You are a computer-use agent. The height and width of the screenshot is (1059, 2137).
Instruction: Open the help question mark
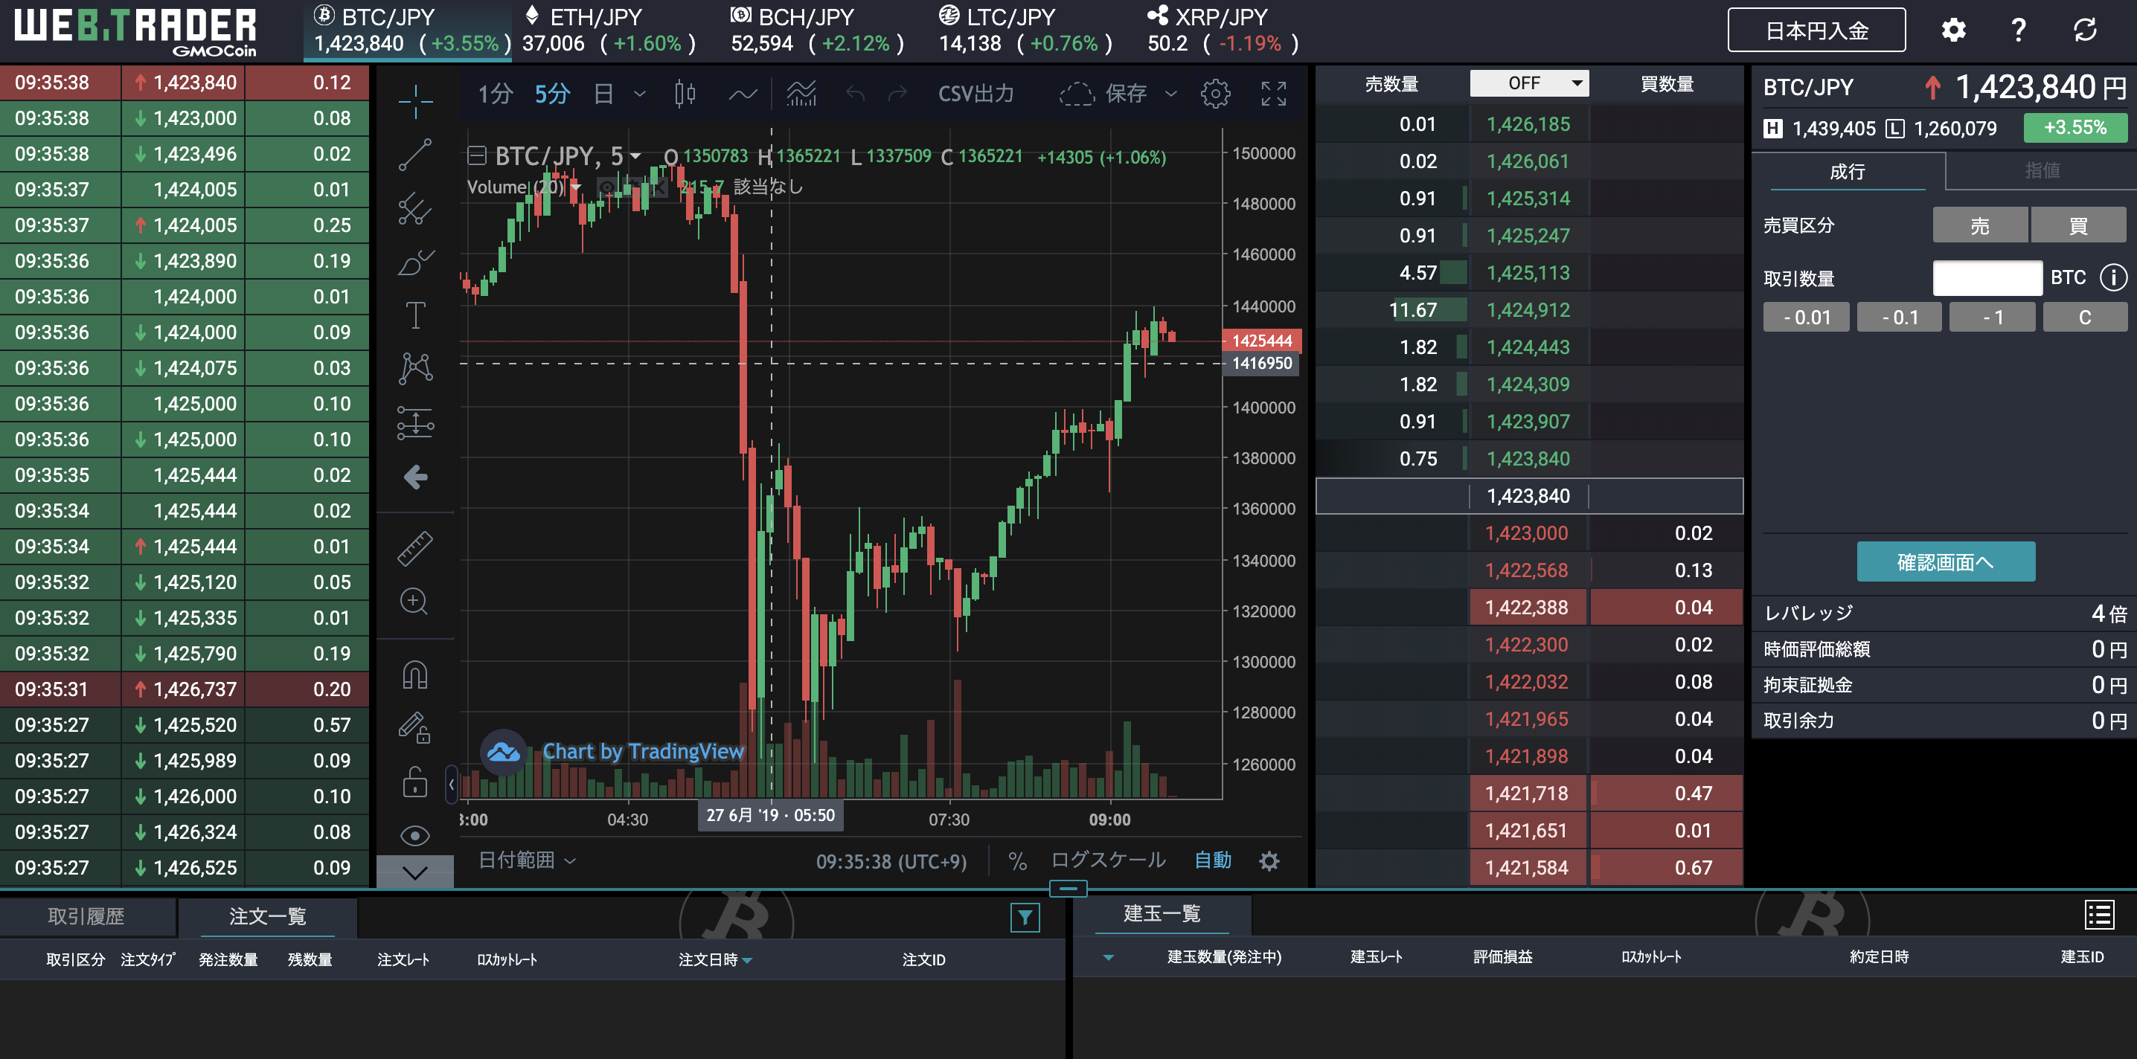pos(2019,30)
